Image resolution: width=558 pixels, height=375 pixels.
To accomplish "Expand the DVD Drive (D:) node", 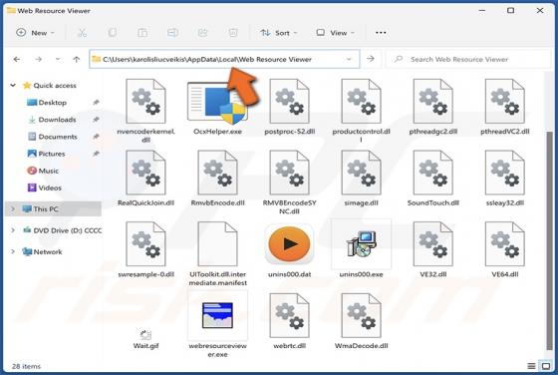I will tap(13, 230).
